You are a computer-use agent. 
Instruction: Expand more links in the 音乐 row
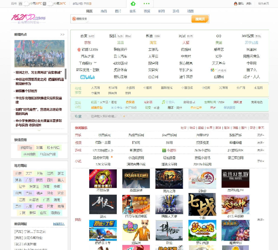coord(260,135)
